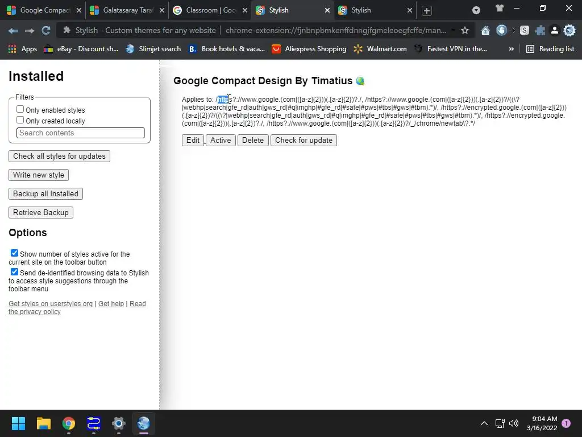This screenshot has height=437, width=582.
Task: Open volume control tray icon
Action: tap(514, 423)
